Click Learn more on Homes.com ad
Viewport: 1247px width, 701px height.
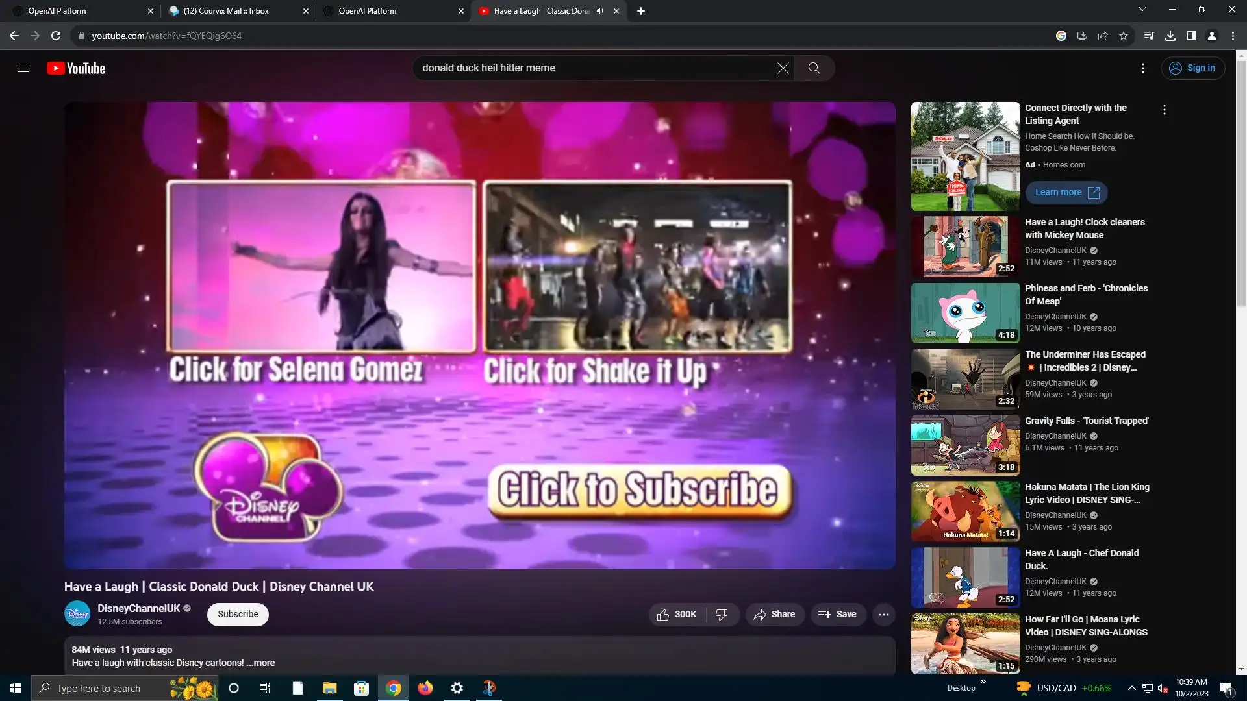tap(1066, 193)
